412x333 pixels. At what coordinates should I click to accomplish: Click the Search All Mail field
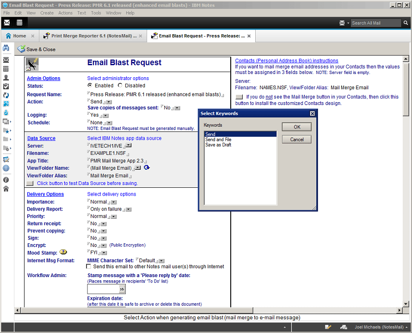(375, 23)
